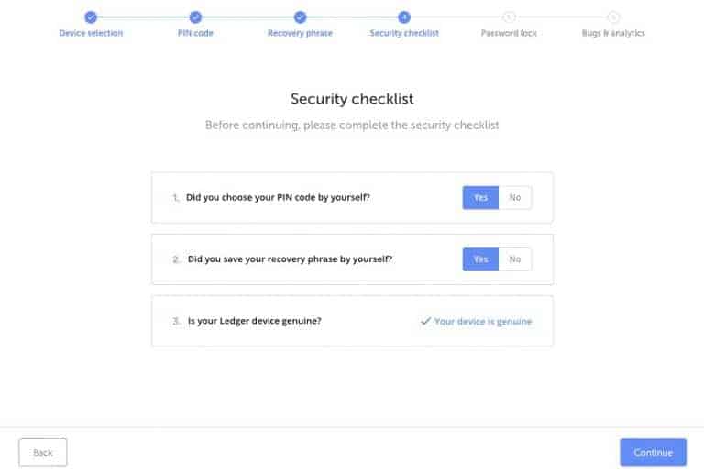Select Yes for PIN code question

[x=480, y=197]
